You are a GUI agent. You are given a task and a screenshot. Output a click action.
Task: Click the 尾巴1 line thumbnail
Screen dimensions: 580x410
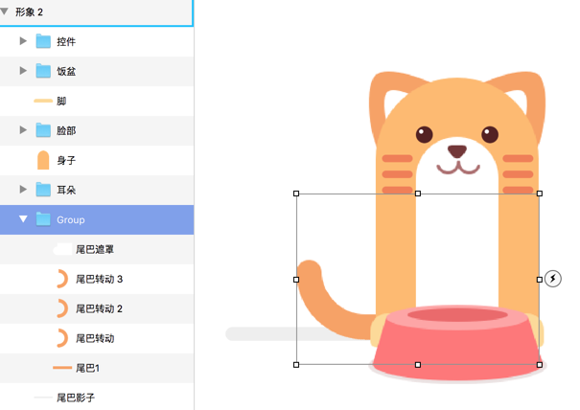[62, 368]
